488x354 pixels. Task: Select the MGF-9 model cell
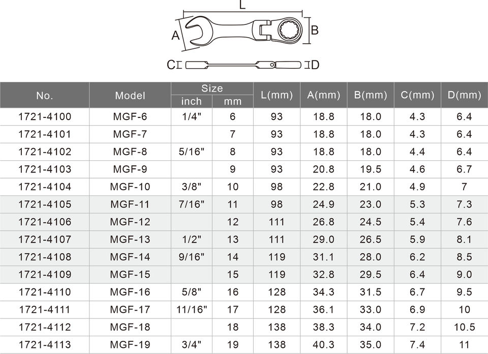tap(130, 169)
